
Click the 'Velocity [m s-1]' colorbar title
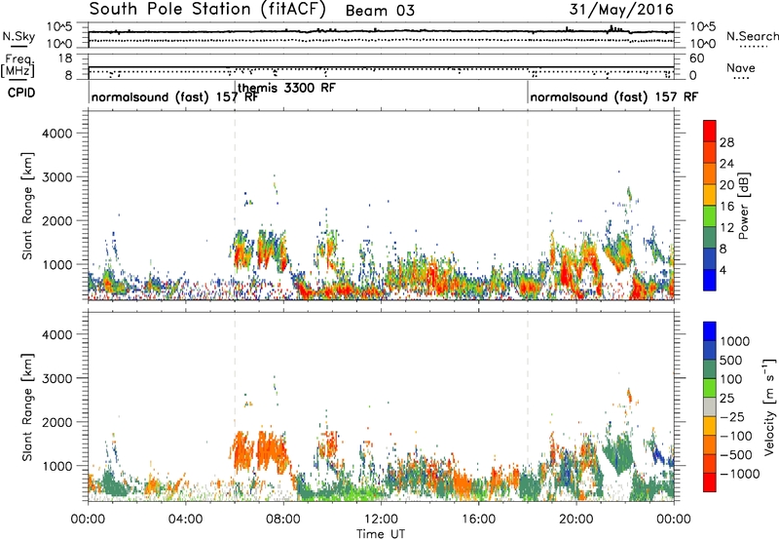[x=769, y=406]
